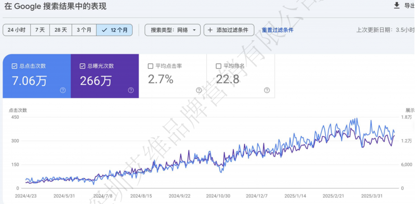
Task: Uncheck the 总曝光次数 checkbox
Action: tap(83, 66)
